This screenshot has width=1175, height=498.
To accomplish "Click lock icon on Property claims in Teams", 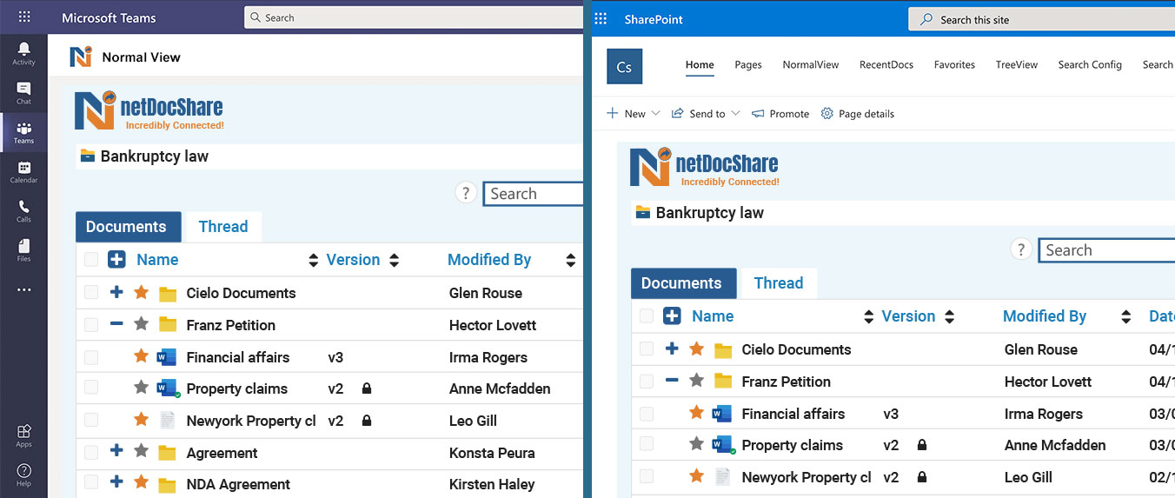I will click(367, 388).
